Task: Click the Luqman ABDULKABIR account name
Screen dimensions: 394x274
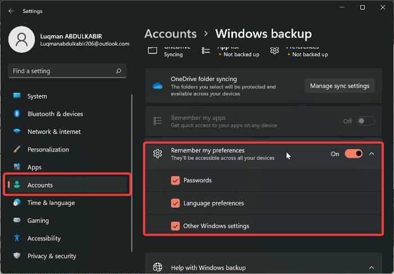Action: tap(71, 36)
